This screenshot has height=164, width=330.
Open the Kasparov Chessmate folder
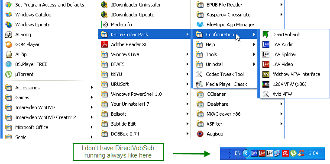coord(238,15)
